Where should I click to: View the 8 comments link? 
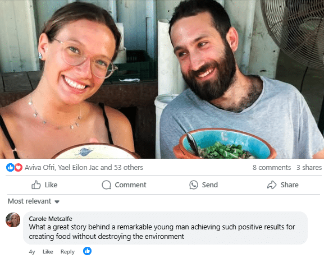click(x=272, y=167)
